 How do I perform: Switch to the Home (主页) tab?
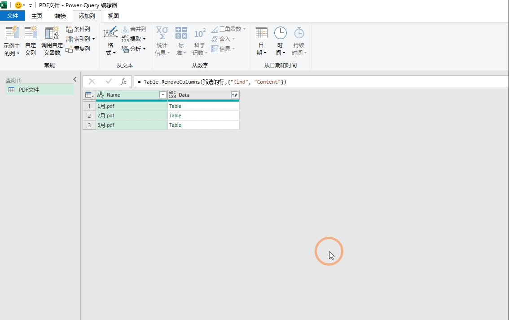click(x=37, y=16)
